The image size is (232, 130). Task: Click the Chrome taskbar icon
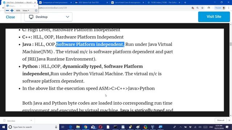86,127
